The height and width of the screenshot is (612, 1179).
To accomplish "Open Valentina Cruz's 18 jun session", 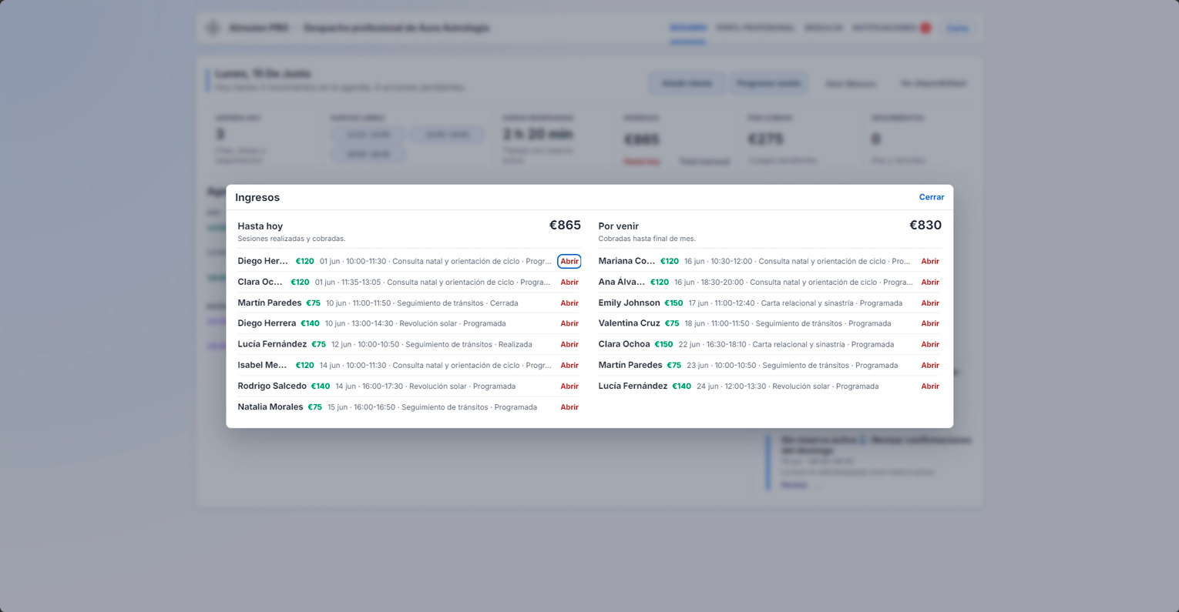I will point(930,324).
